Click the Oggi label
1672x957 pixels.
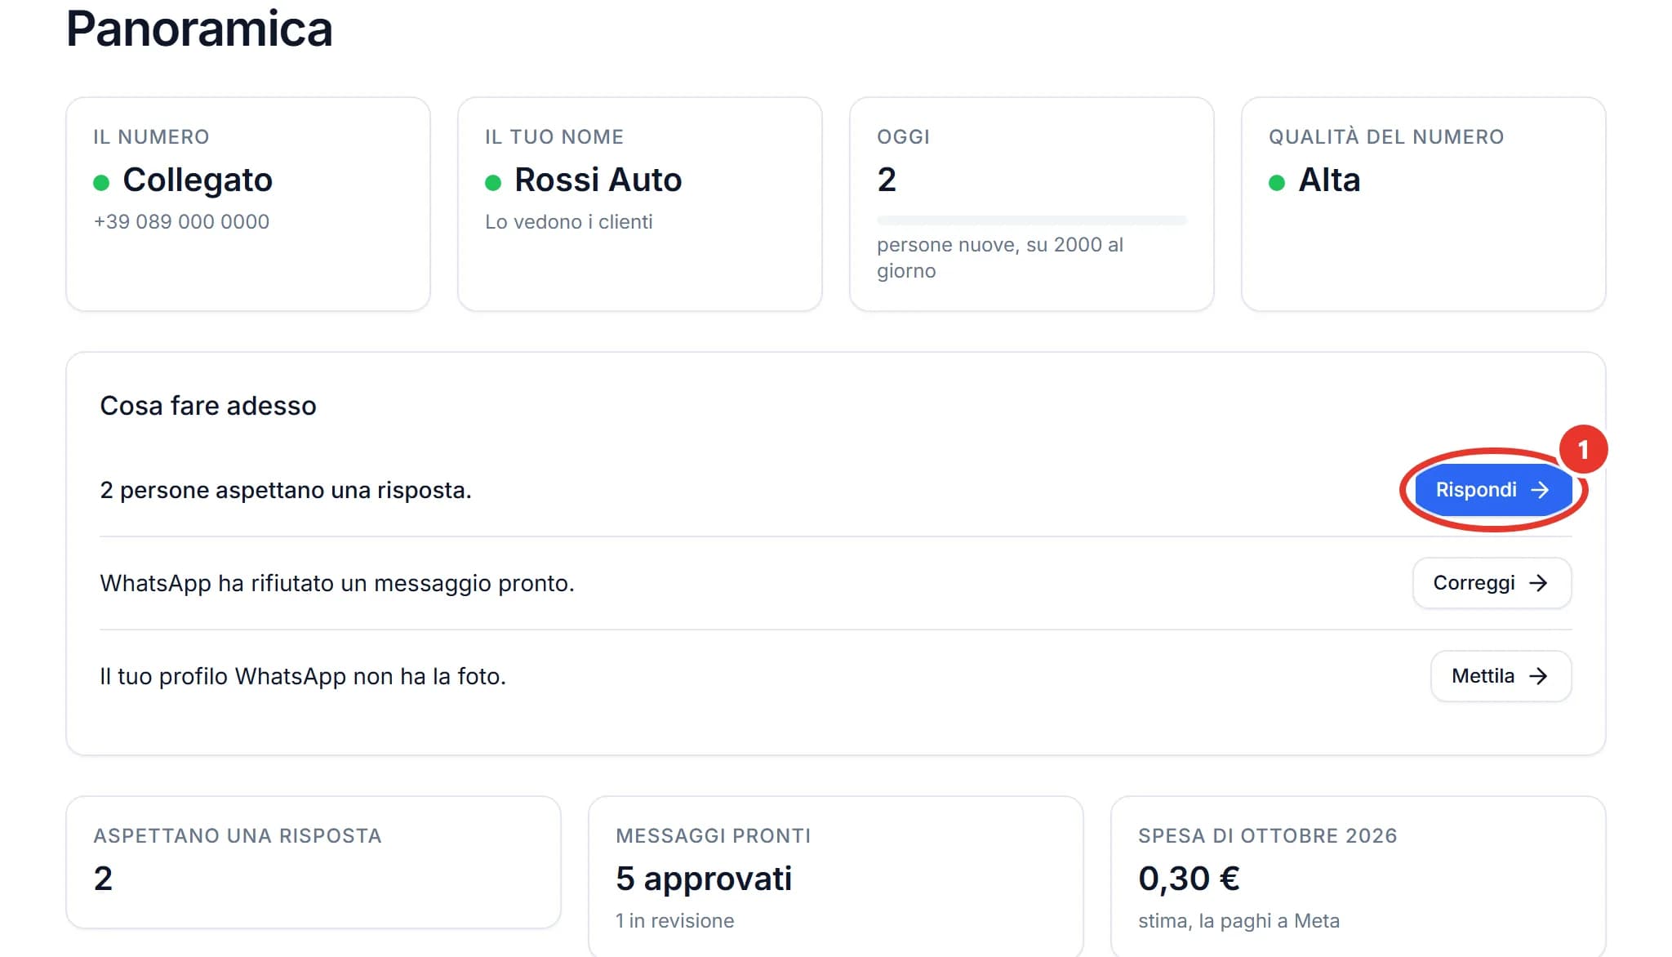904,137
